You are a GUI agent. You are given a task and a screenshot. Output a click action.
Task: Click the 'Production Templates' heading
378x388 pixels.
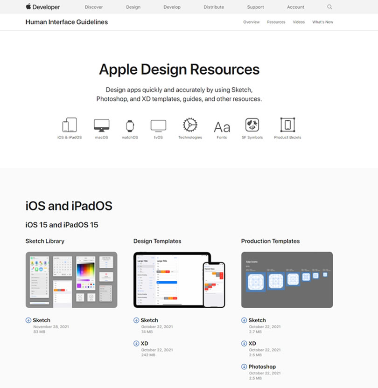[270, 241]
